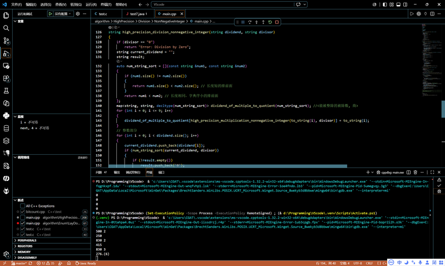Open the Search view in activity bar
445x266 pixels.
pyautogui.click(x=6, y=28)
